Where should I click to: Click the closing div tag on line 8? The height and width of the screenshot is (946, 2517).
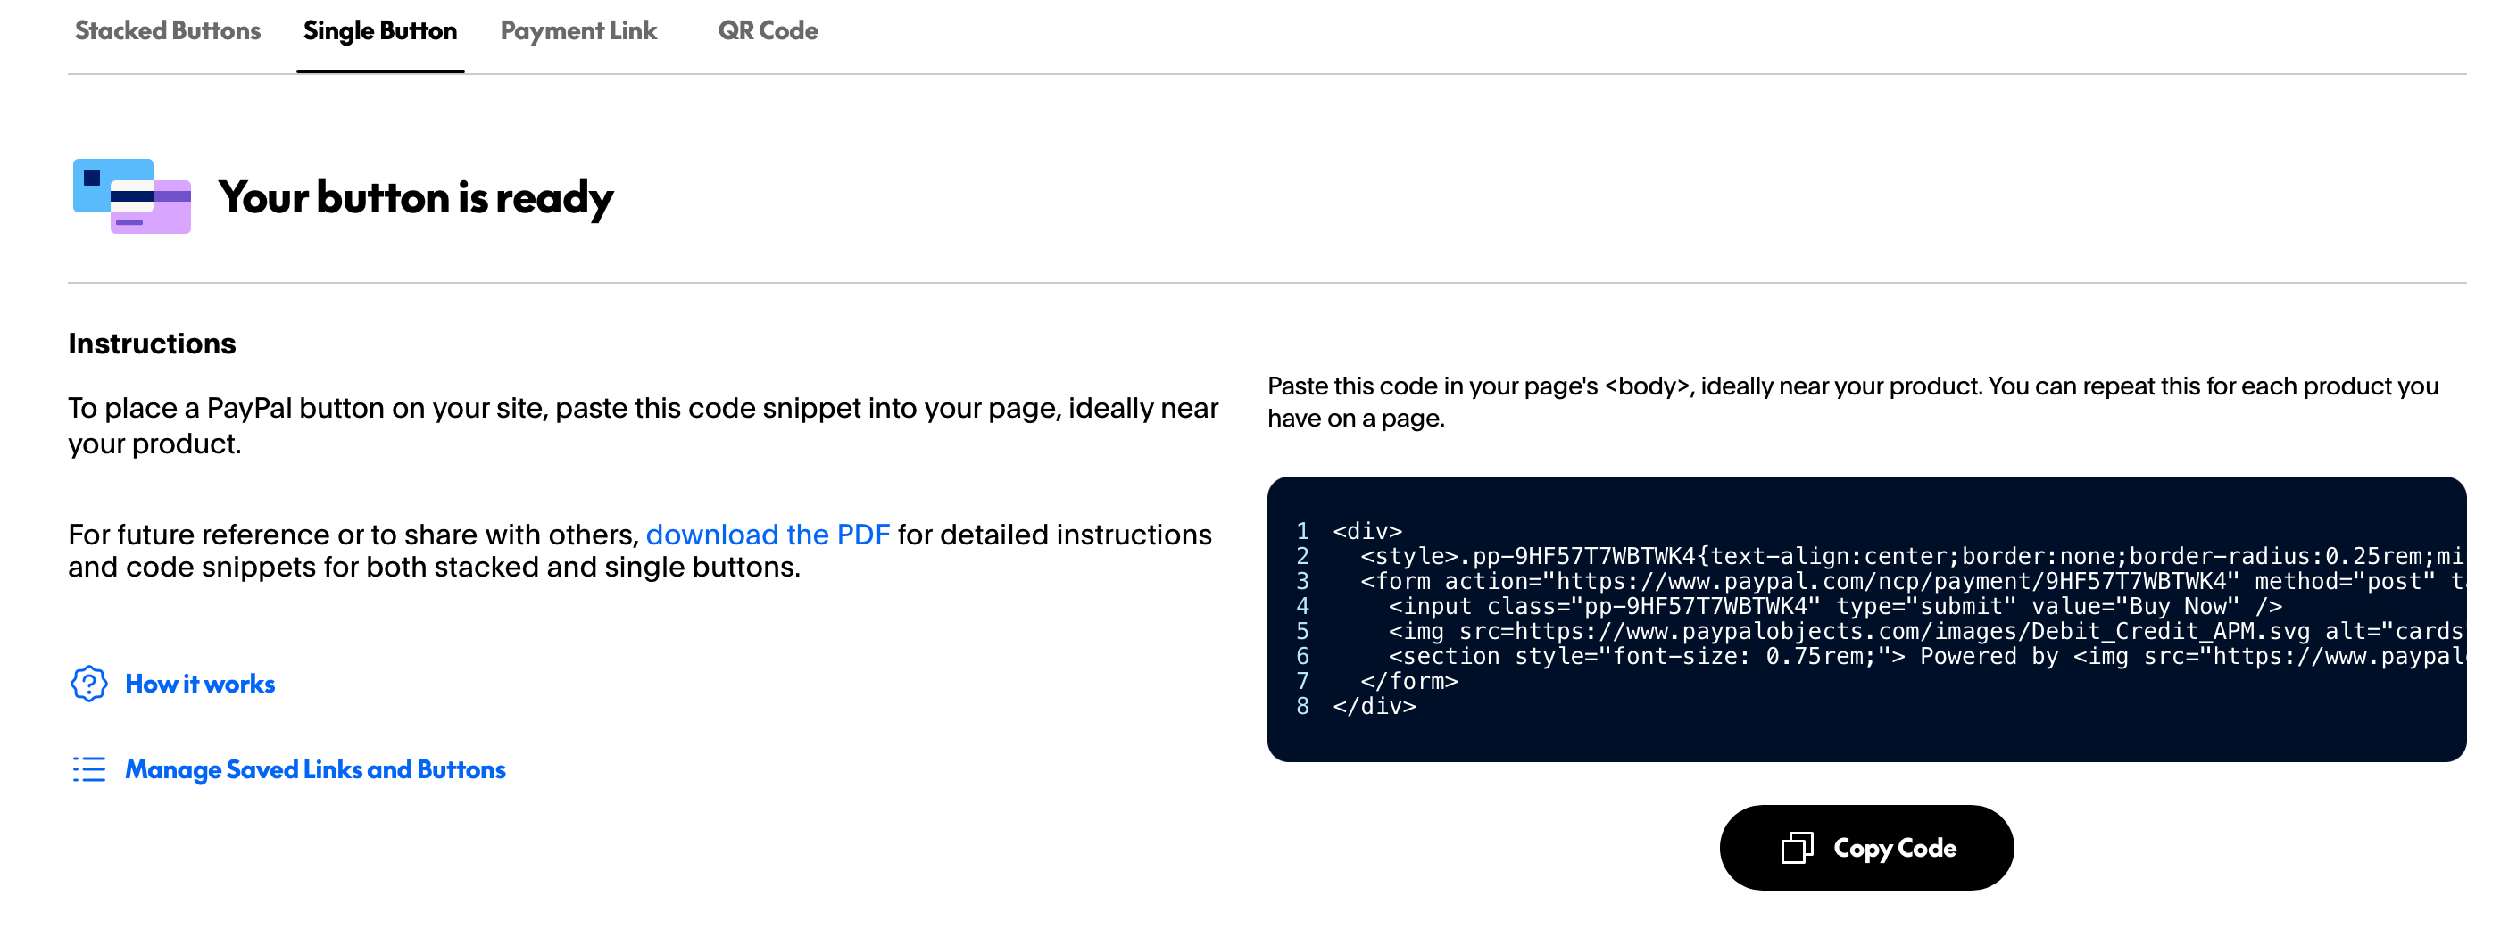1375,707
